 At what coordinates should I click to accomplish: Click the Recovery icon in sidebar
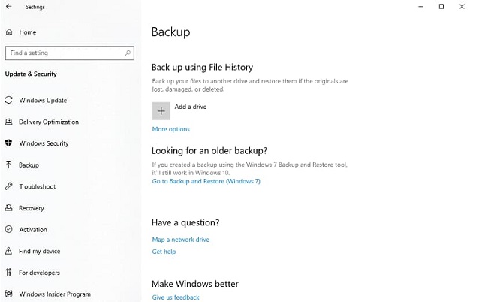tap(9, 208)
